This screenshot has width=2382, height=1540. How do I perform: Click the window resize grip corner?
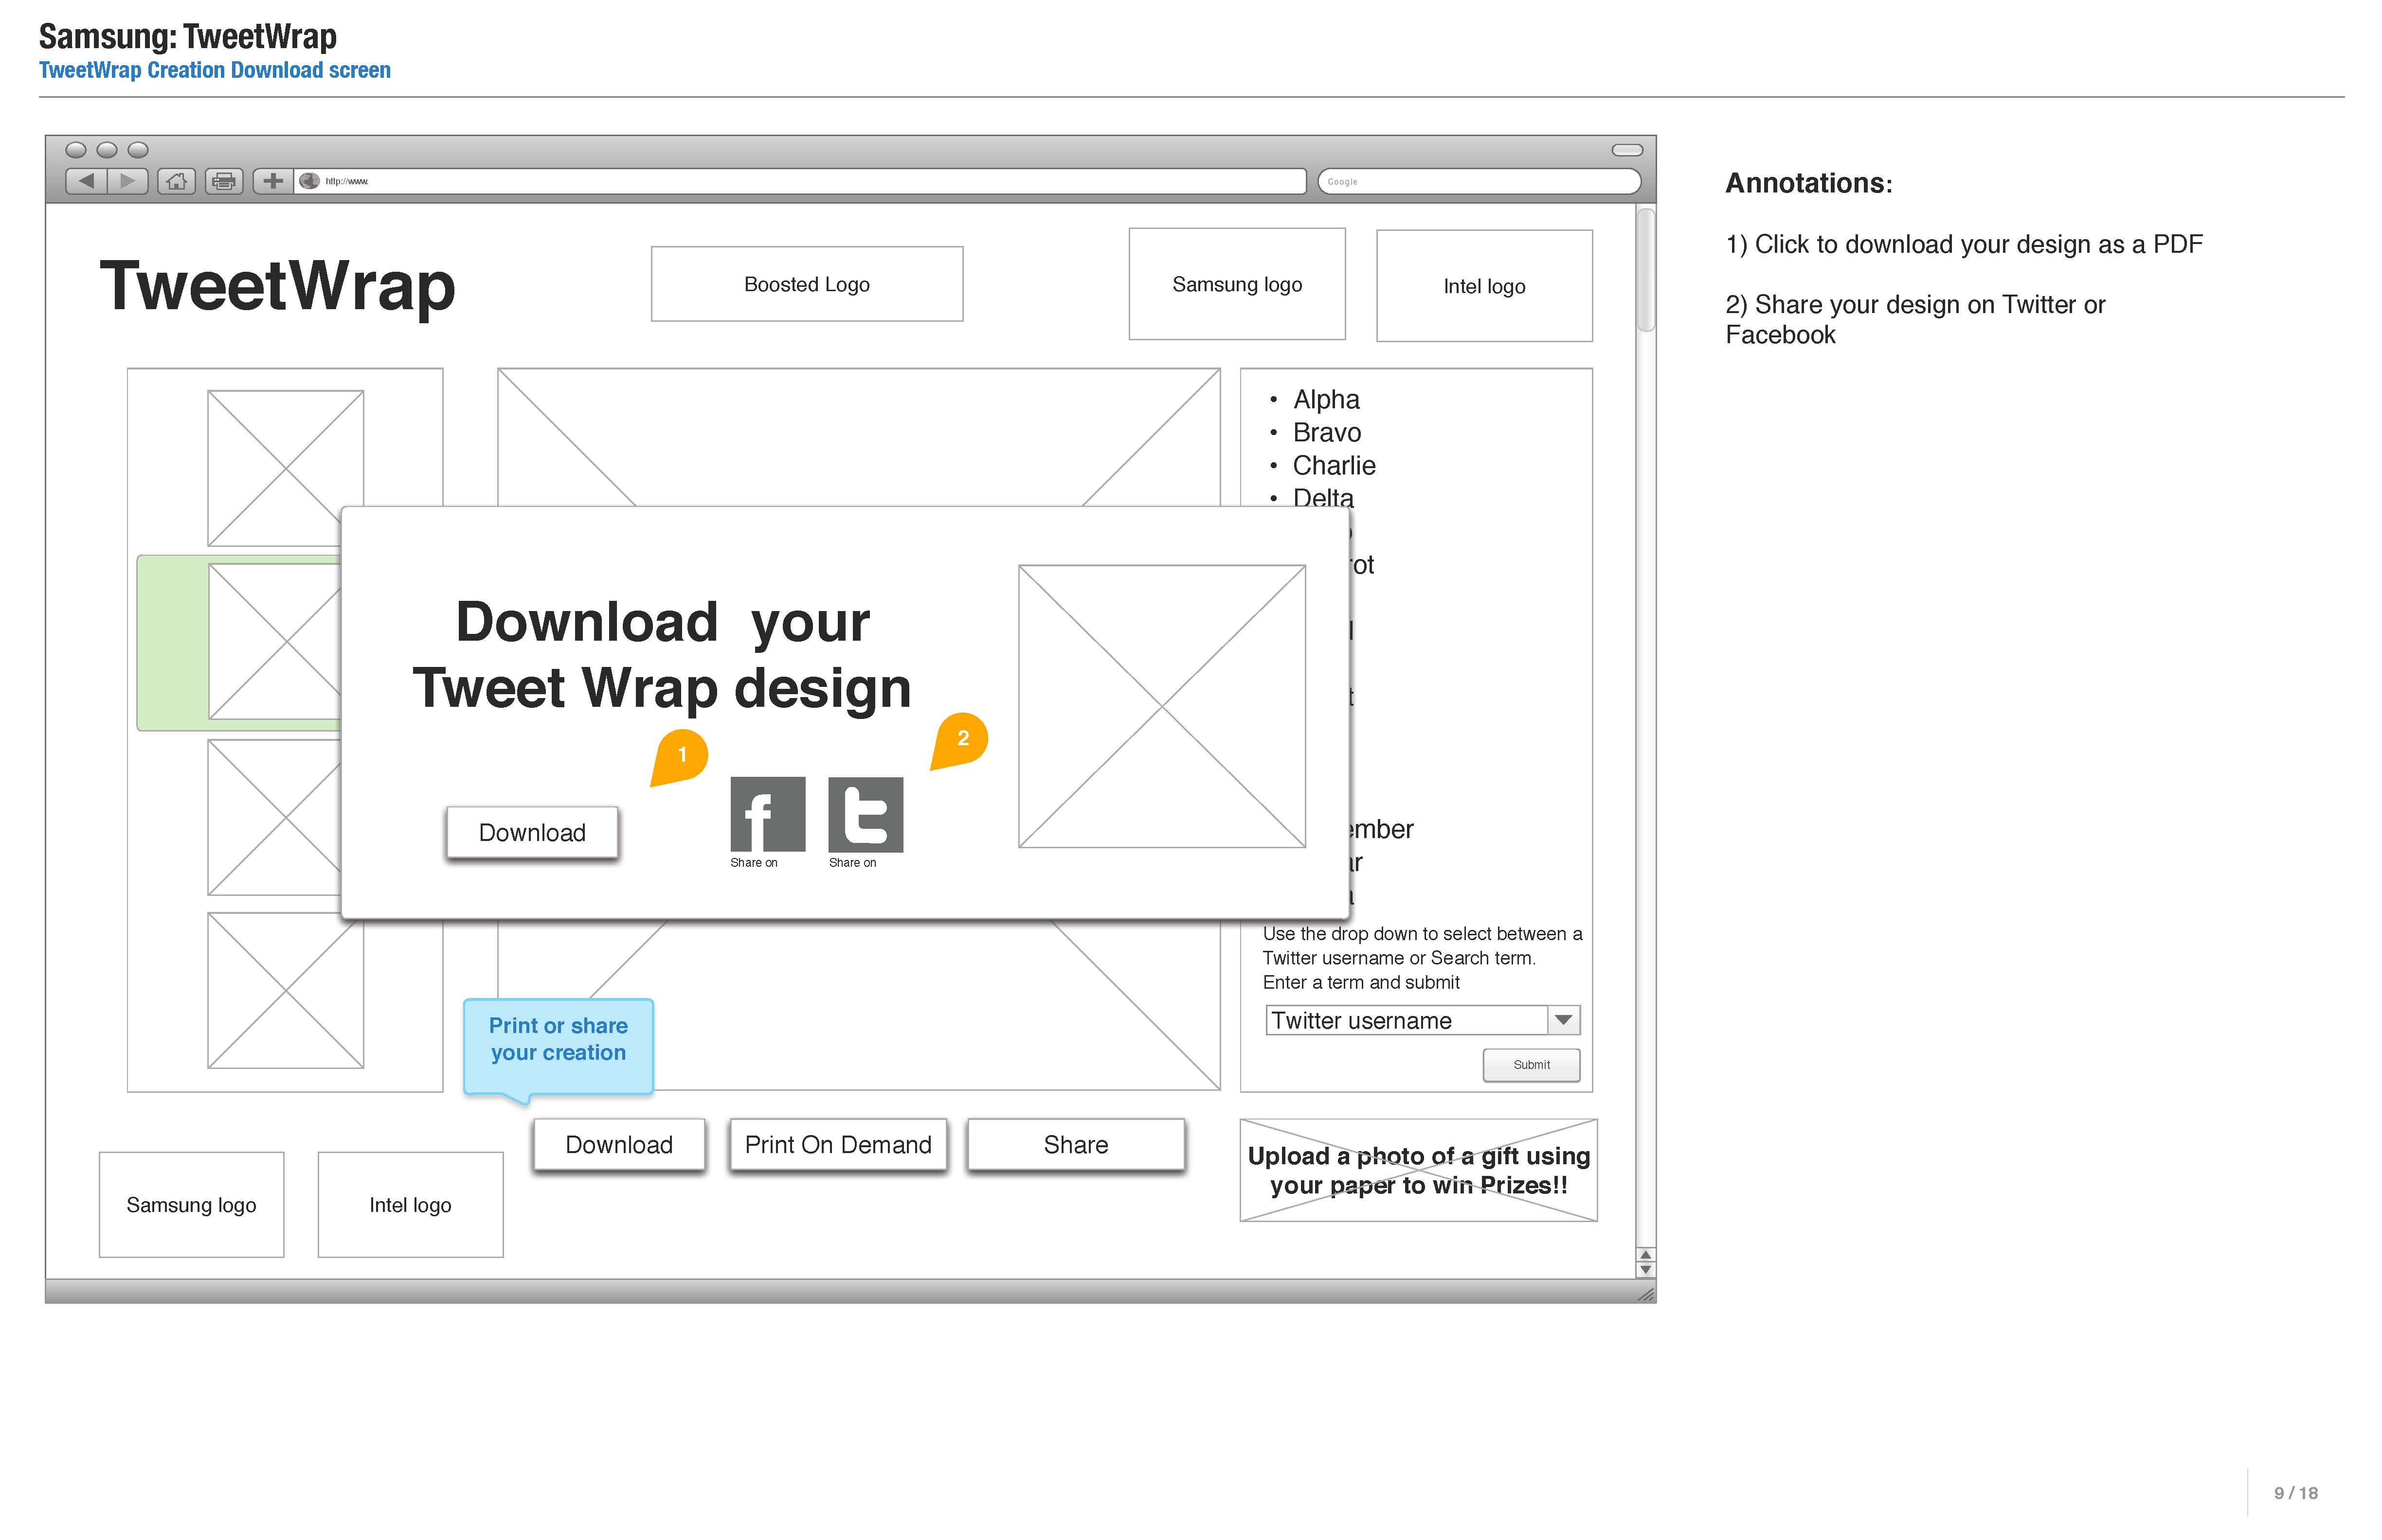coord(1645,1294)
